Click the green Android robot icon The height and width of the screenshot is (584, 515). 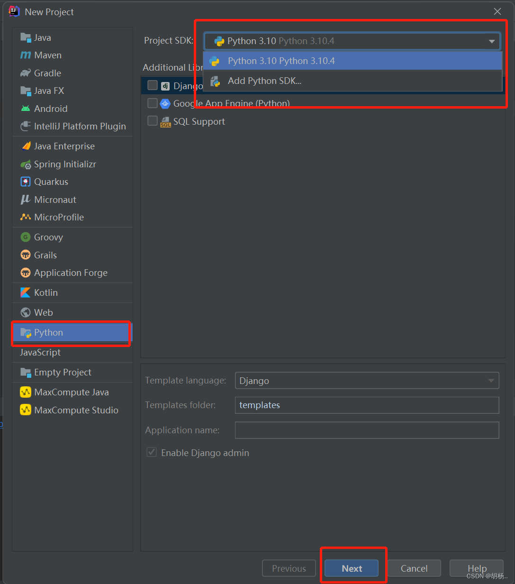click(26, 109)
